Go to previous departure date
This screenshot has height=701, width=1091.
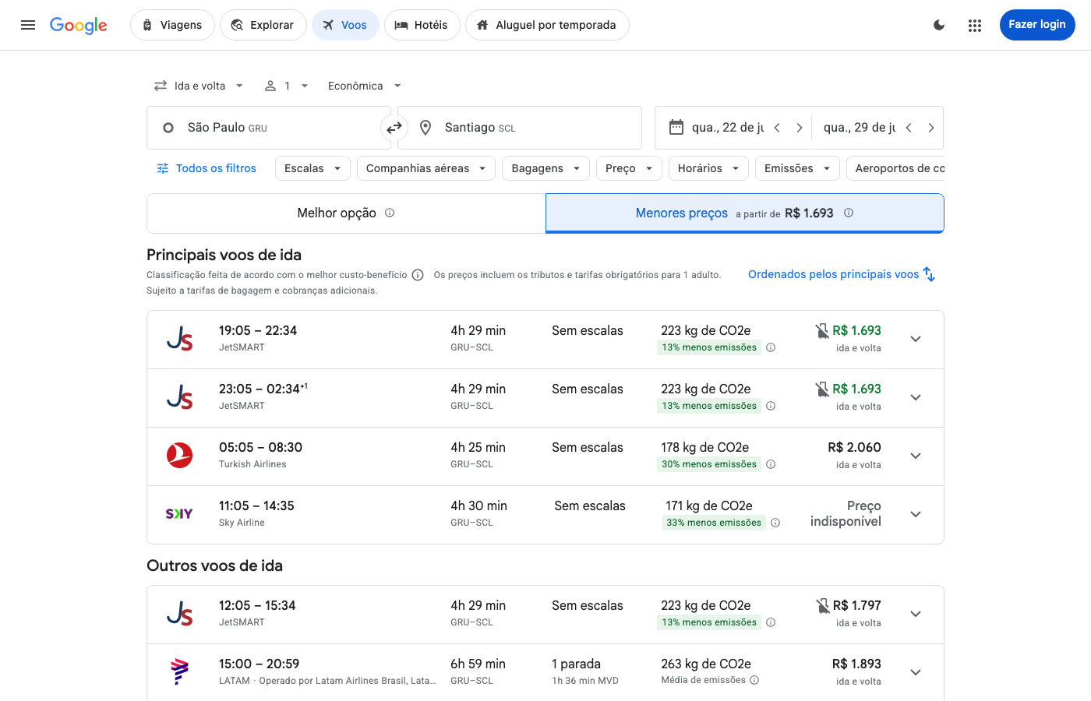[x=777, y=128]
